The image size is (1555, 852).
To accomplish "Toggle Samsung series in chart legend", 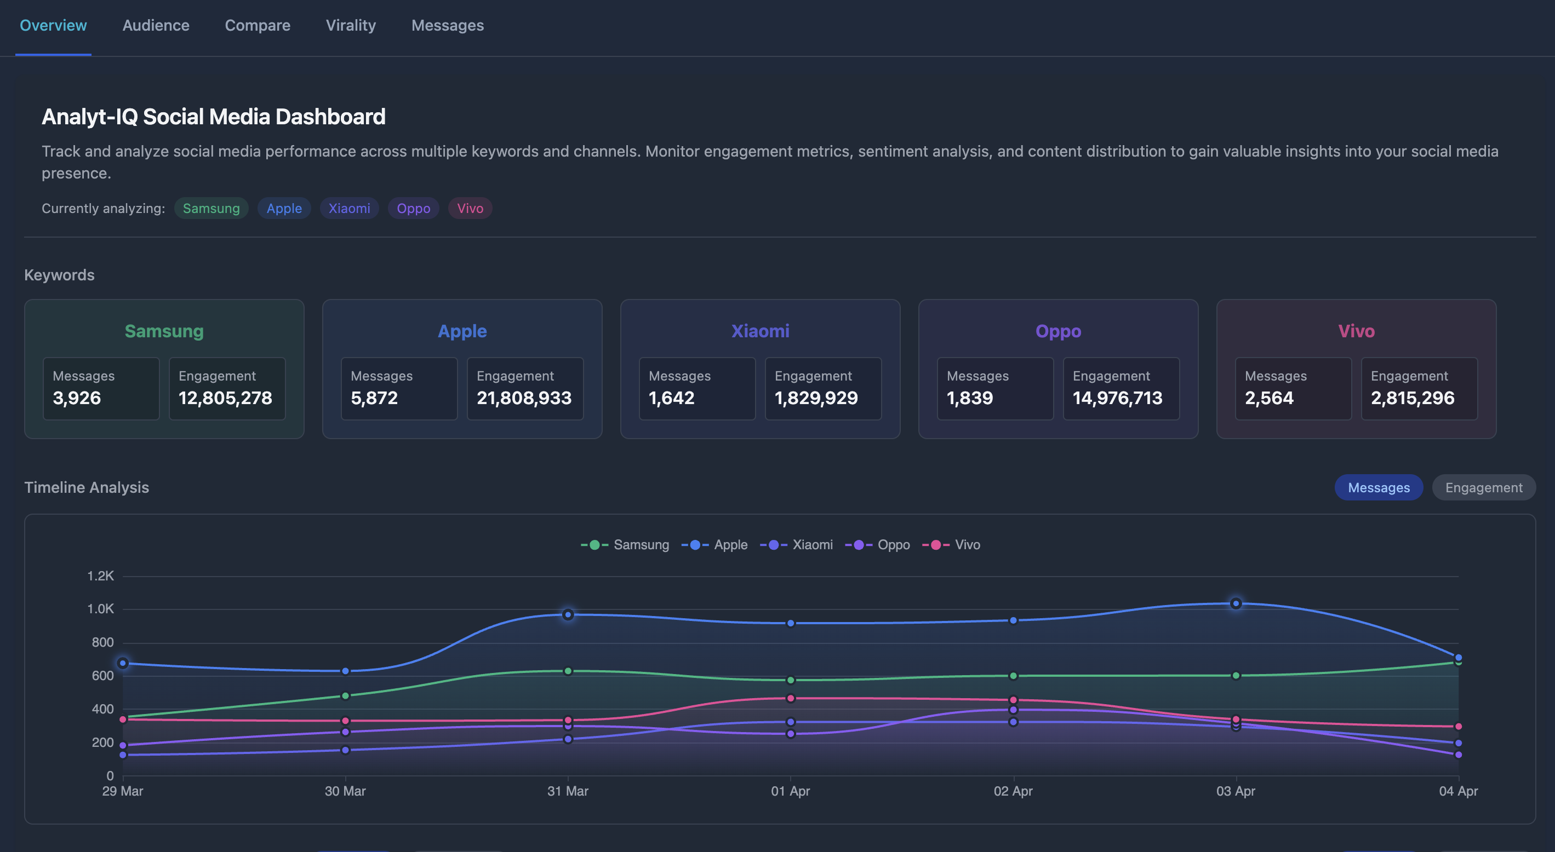I will click(625, 545).
